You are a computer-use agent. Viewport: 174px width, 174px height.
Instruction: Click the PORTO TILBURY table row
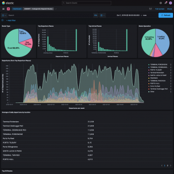click(87, 143)
